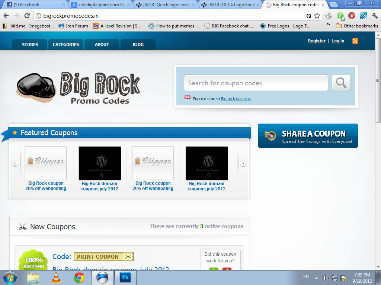381x285 pixels.
Task: Open the bild.me Imagehost bookmark
Action: [x=28, y=26]
